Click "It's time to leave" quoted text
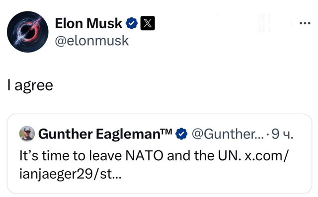This screenshot has height=197, width=318. tap(71, 156)
